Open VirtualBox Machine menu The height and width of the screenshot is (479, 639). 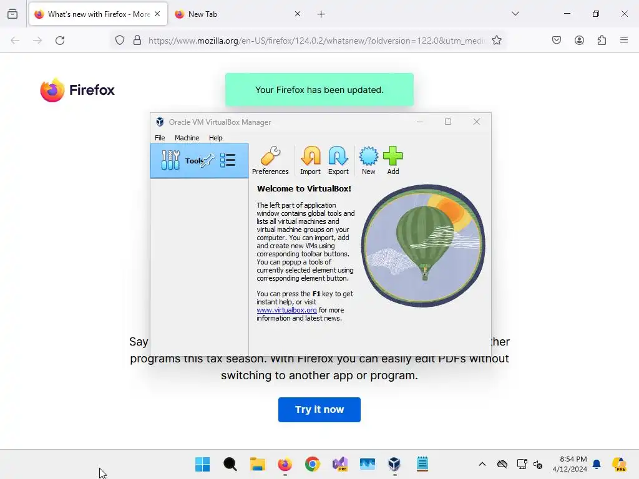click(187, 138)
